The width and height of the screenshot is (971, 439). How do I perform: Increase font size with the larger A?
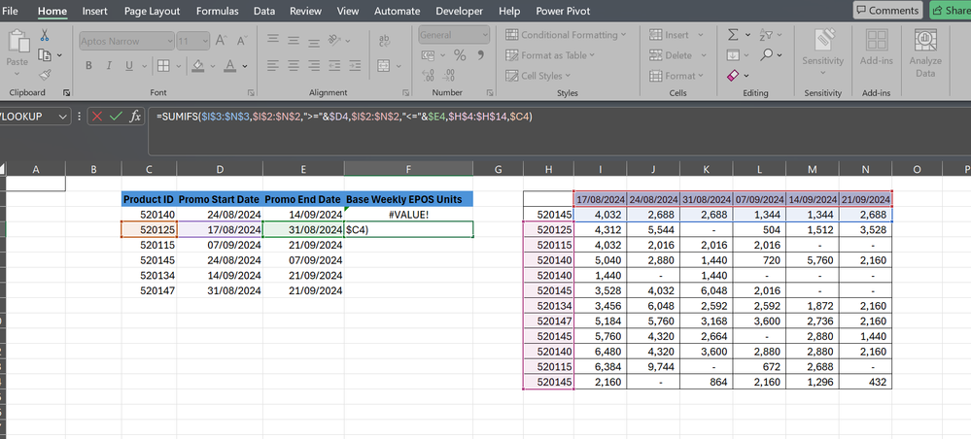221,41
